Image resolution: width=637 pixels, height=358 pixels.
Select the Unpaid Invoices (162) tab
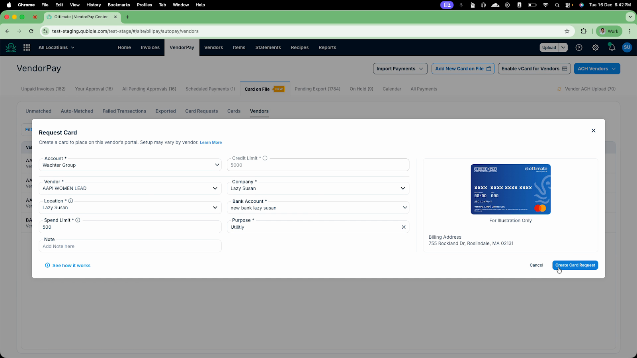(x=43, y=89)
